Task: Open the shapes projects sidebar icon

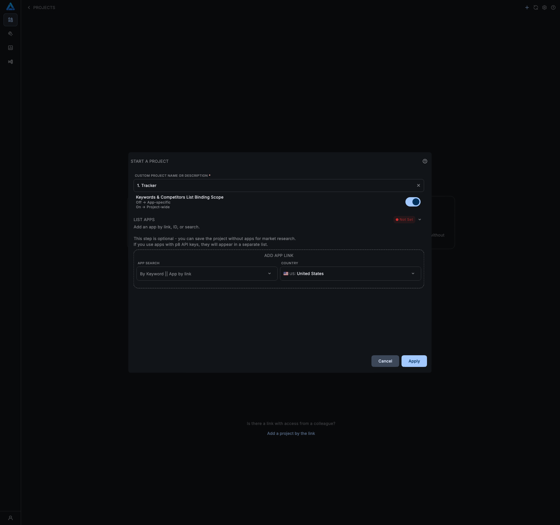Action: coord(10,20)
